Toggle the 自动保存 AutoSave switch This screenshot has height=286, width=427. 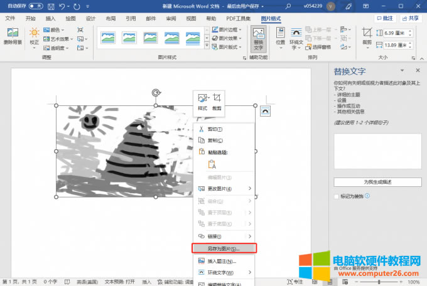(35, 6)
